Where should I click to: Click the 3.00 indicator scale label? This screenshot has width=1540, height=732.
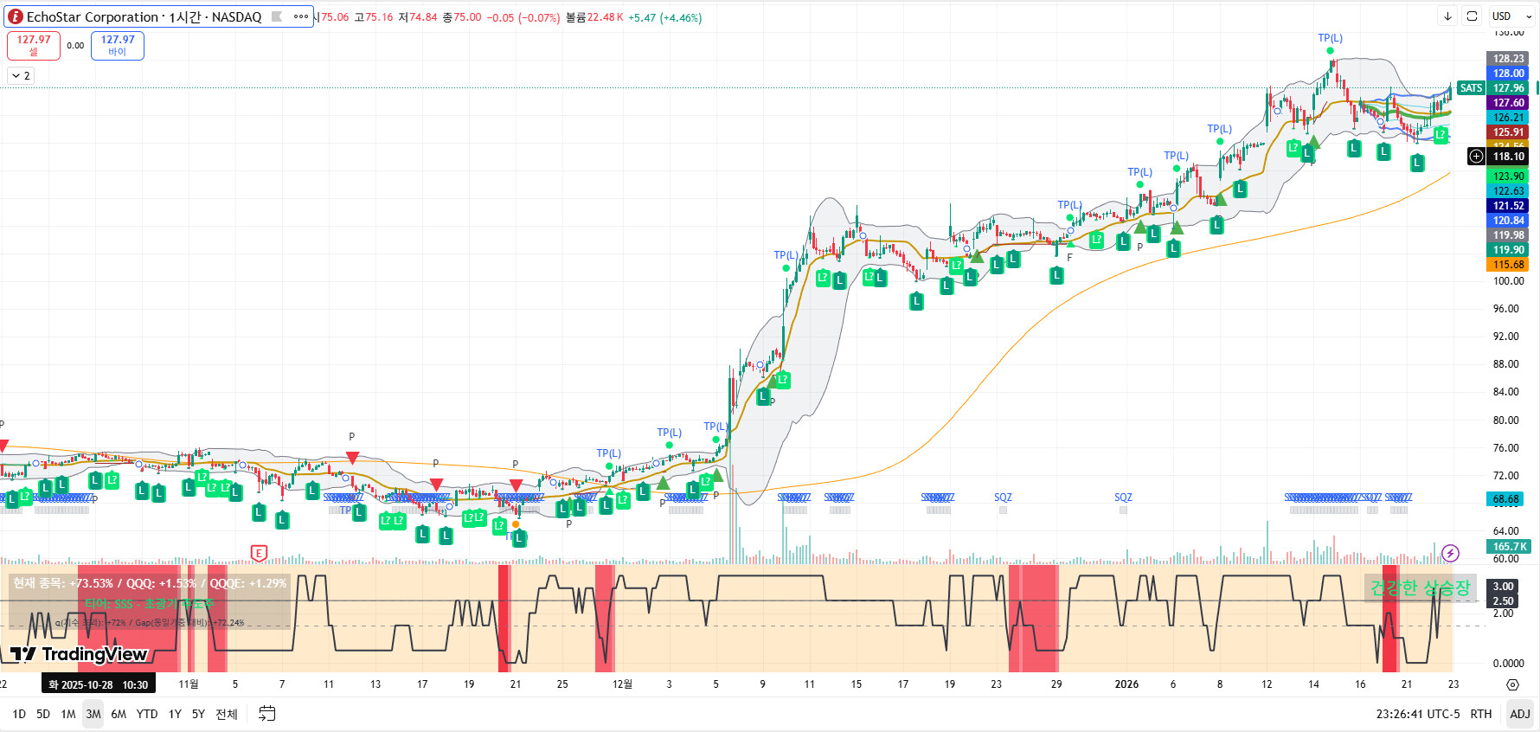coord(1504,587)
